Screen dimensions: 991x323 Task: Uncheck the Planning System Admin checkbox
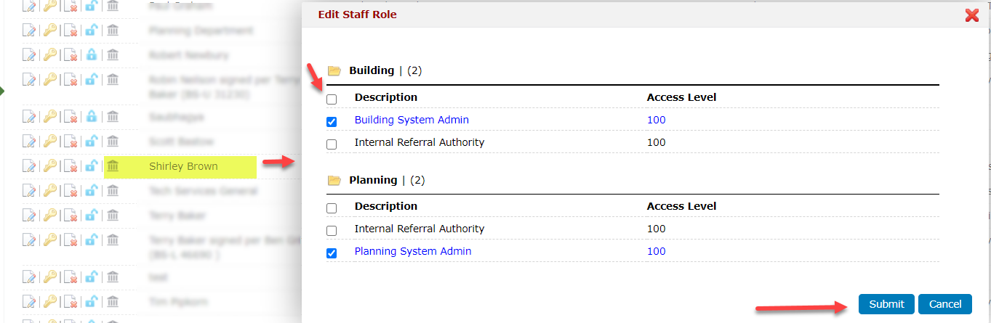click(x=332, y=253)
